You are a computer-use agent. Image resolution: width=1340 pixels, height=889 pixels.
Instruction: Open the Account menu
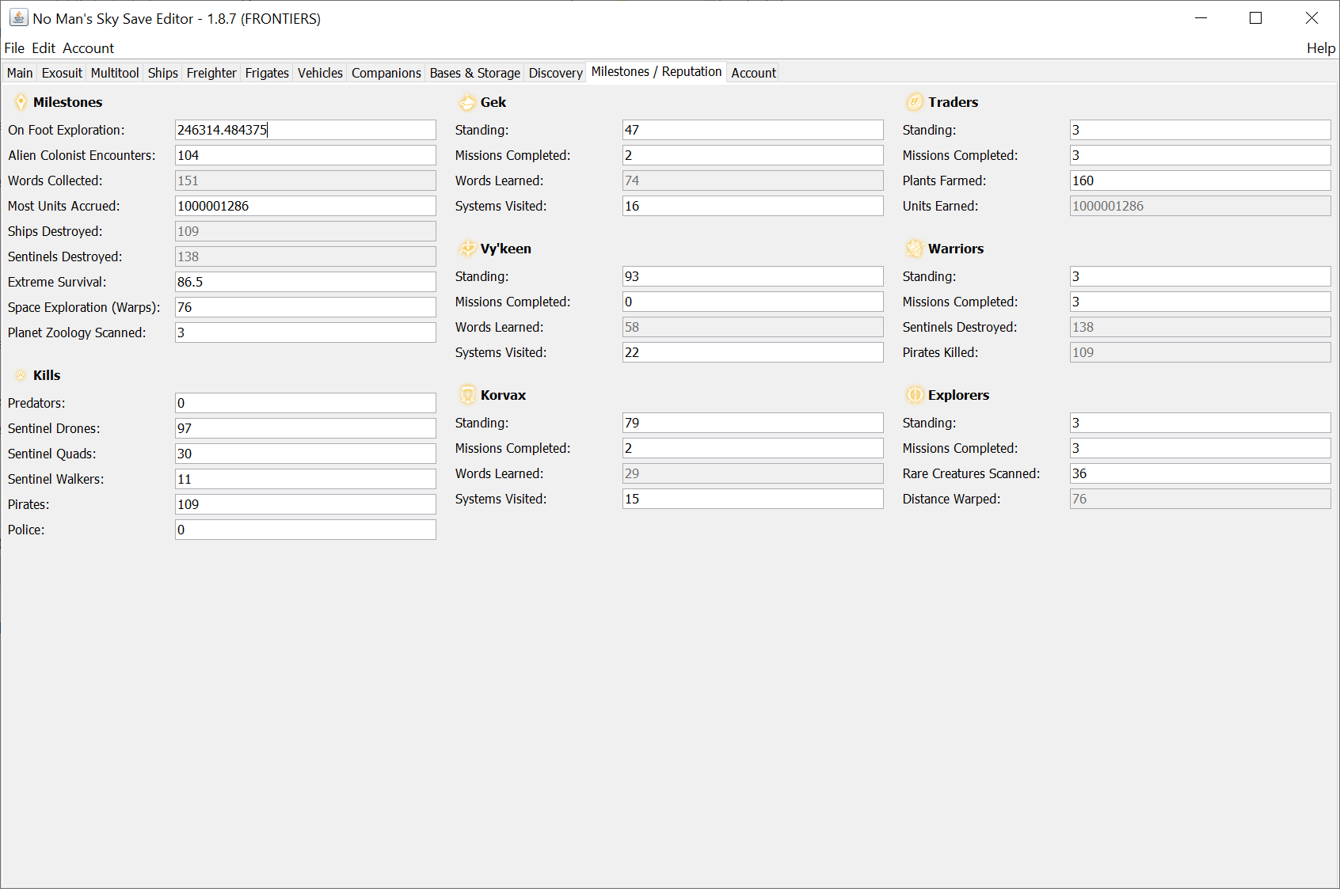tap(88, 48)
